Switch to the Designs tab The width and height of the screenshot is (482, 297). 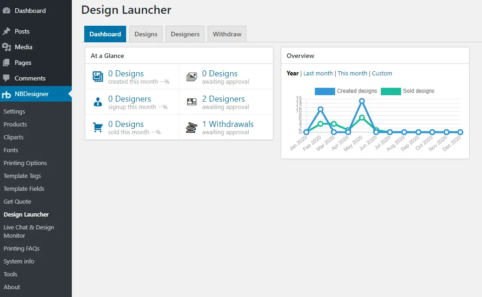(146, 34)
